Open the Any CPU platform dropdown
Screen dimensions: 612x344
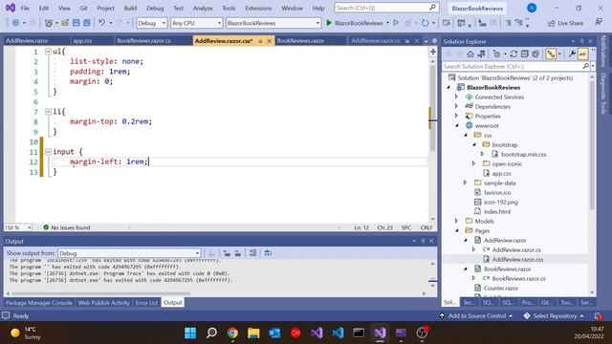pos(197,23)
